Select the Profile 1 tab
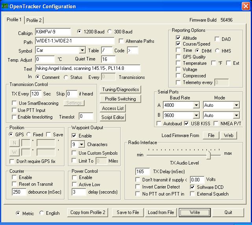 [14, 20]
